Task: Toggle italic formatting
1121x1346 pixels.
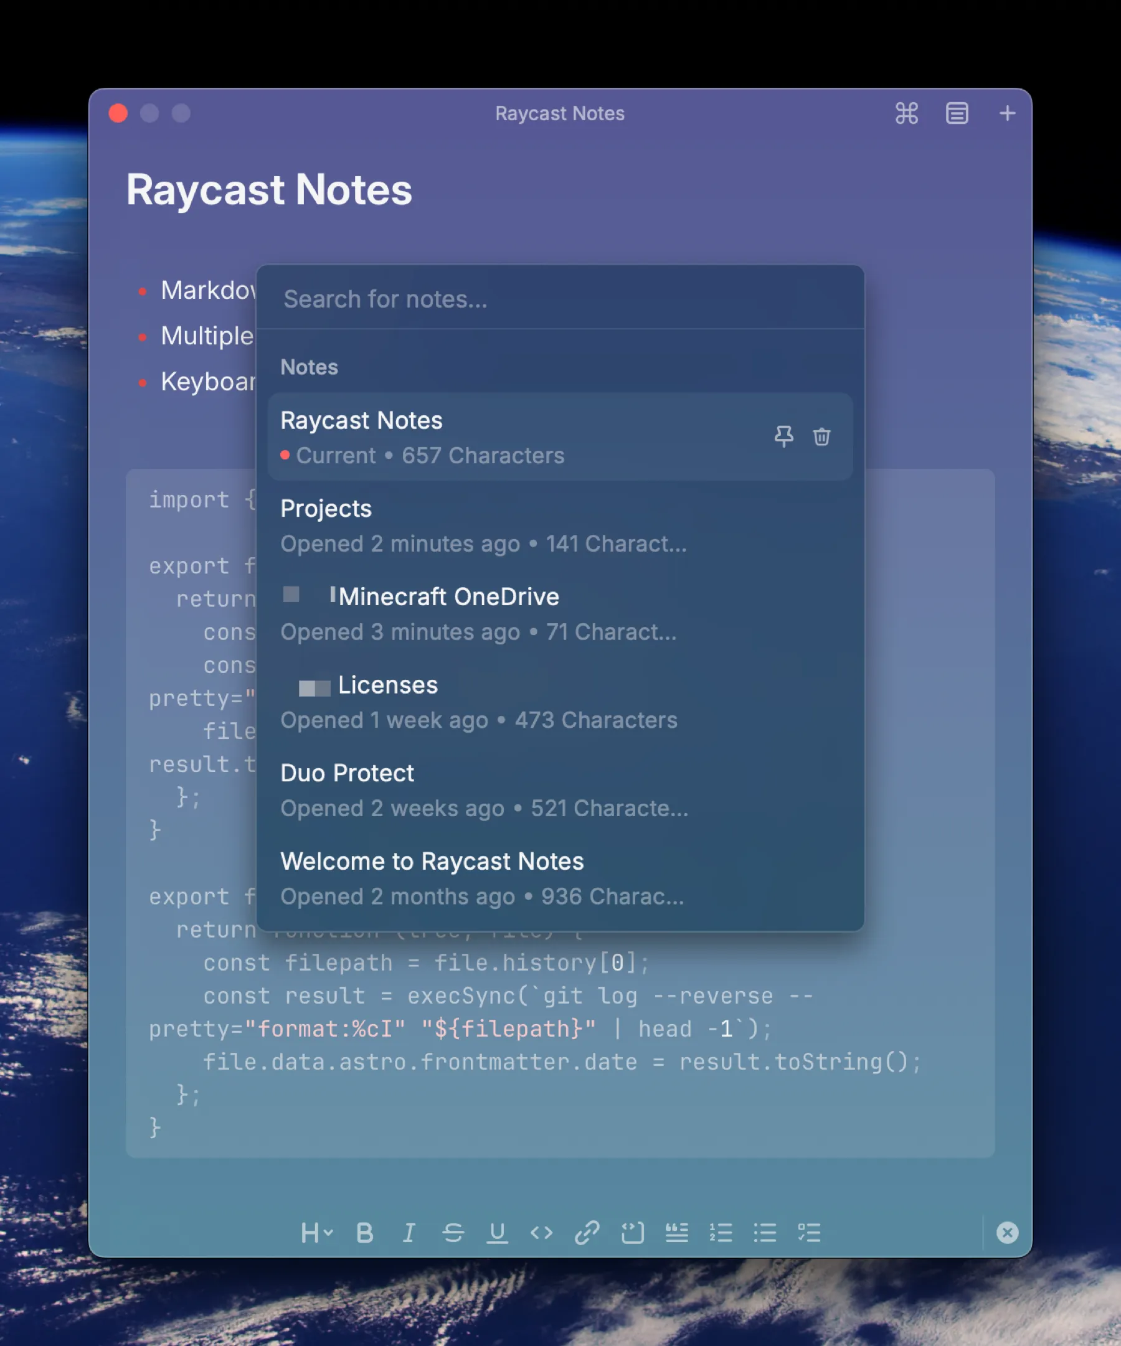Action: pos(409,1232)
